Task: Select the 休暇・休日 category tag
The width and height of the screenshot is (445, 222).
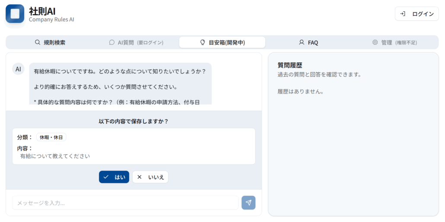Action: pyautogui.click(x=51, y=137)
